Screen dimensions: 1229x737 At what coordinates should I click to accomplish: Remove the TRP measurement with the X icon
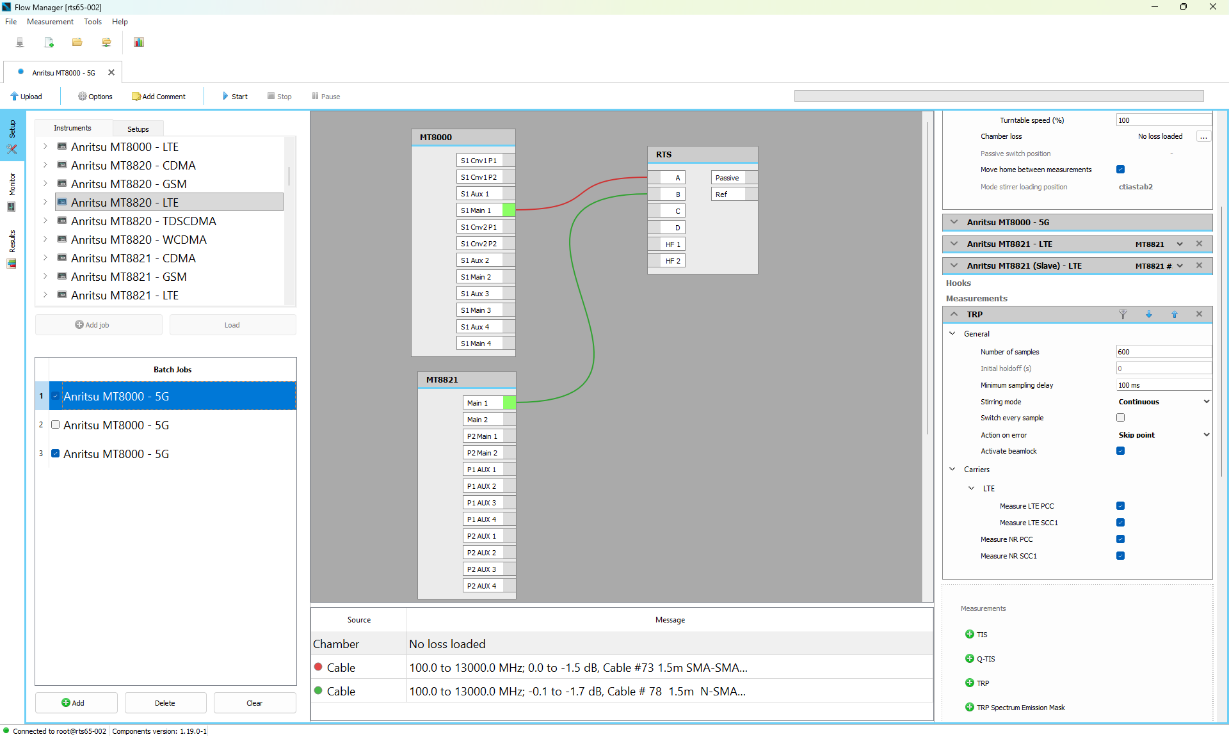pos(1200,314)
